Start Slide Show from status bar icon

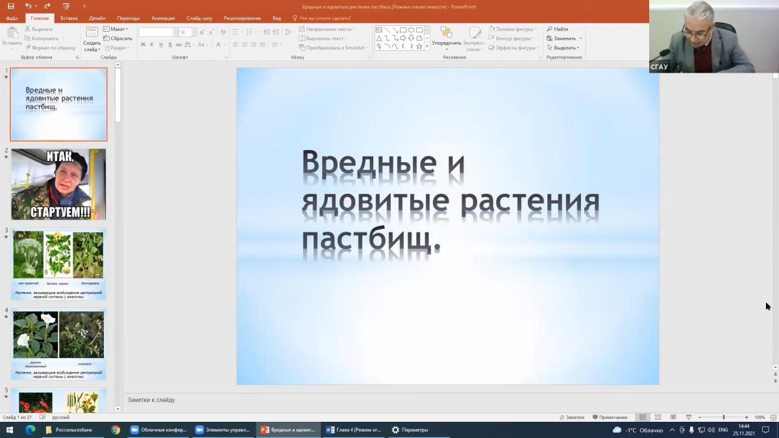(688, 417)
